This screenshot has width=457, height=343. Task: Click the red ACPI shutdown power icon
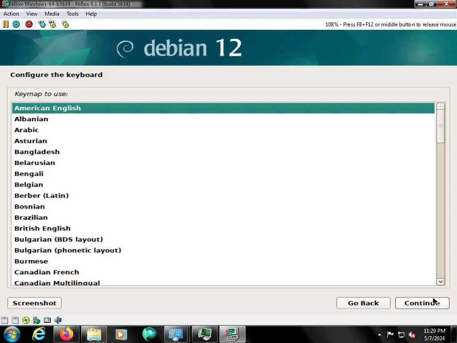(x=29, y=24)
